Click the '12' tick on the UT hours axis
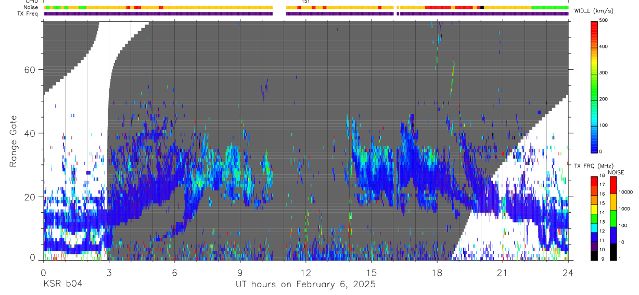 (306, 272)
